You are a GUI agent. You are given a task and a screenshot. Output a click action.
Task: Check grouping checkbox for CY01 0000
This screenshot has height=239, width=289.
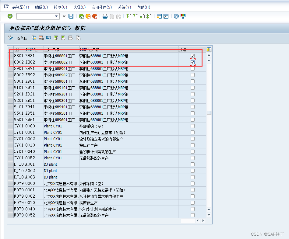192,126
